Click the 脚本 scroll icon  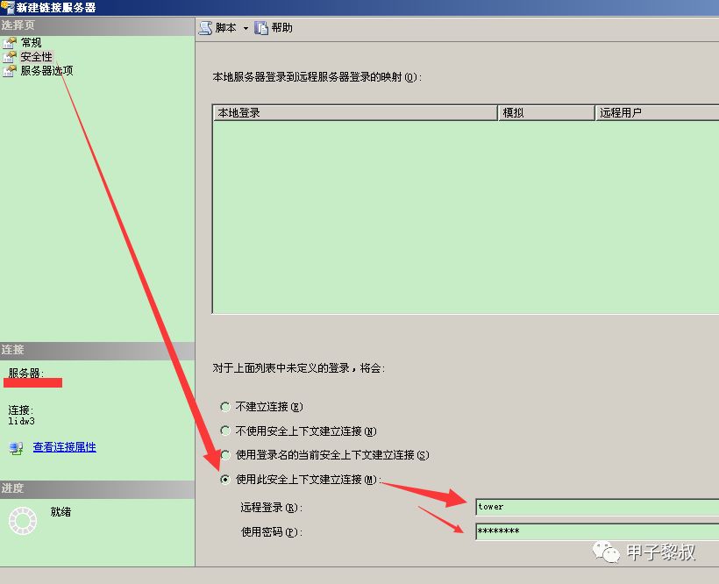pos(205,28)
